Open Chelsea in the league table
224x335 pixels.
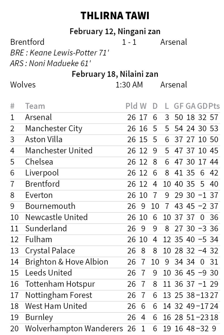[x=39, y=162]
